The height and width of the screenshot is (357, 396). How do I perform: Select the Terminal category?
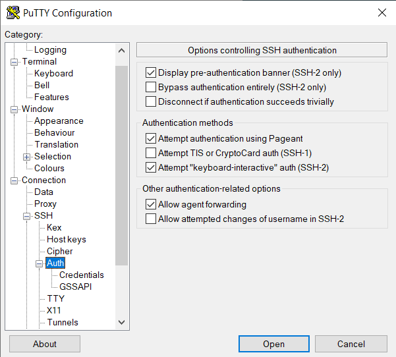coord(39,61)
